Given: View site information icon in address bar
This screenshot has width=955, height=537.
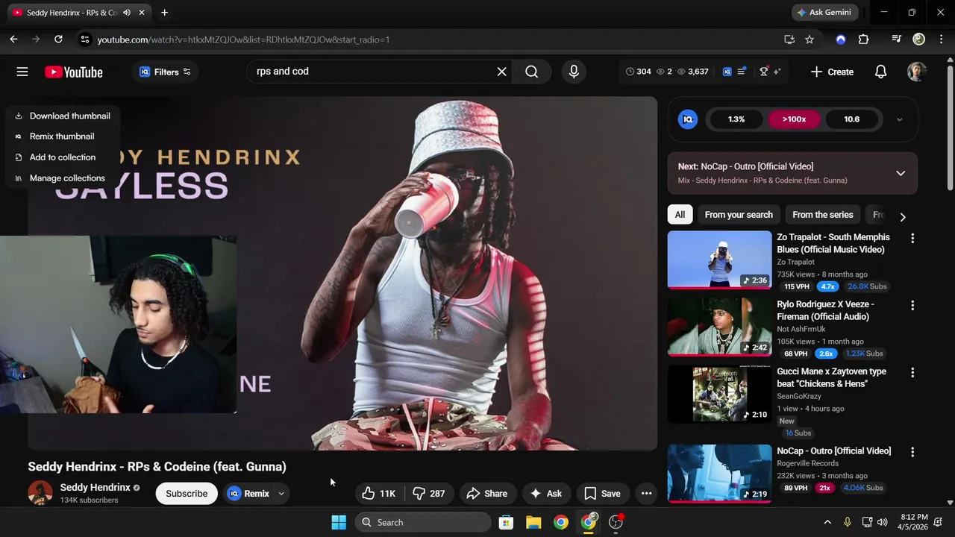Looking at the screenshot, I should pyautogui.click(x=84, y=40).
